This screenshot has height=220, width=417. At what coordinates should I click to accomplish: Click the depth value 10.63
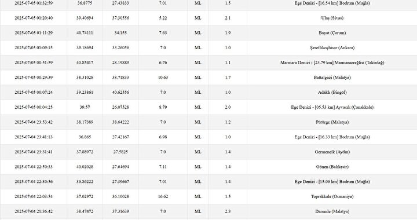163,78
